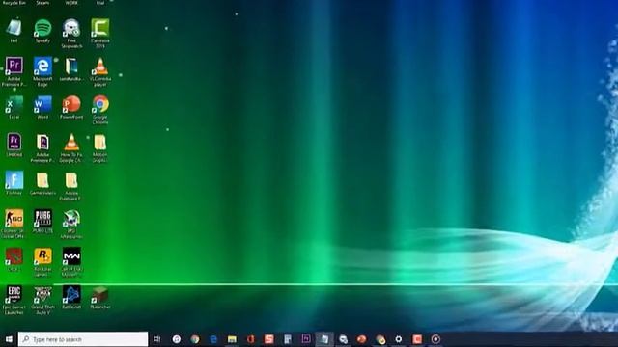Open Call of Duty Modern Warfare shortcut
This screenshot has width=618, height=347.
[x=71, y=262]
